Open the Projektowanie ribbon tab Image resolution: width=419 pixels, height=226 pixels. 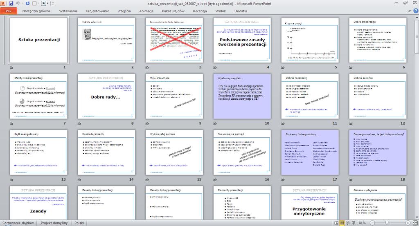tap(97, 11)
